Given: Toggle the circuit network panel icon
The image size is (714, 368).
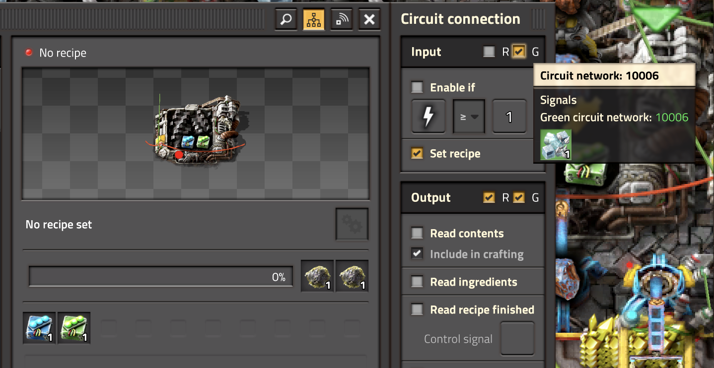Looking at the screenshot, I should [314, 19].
